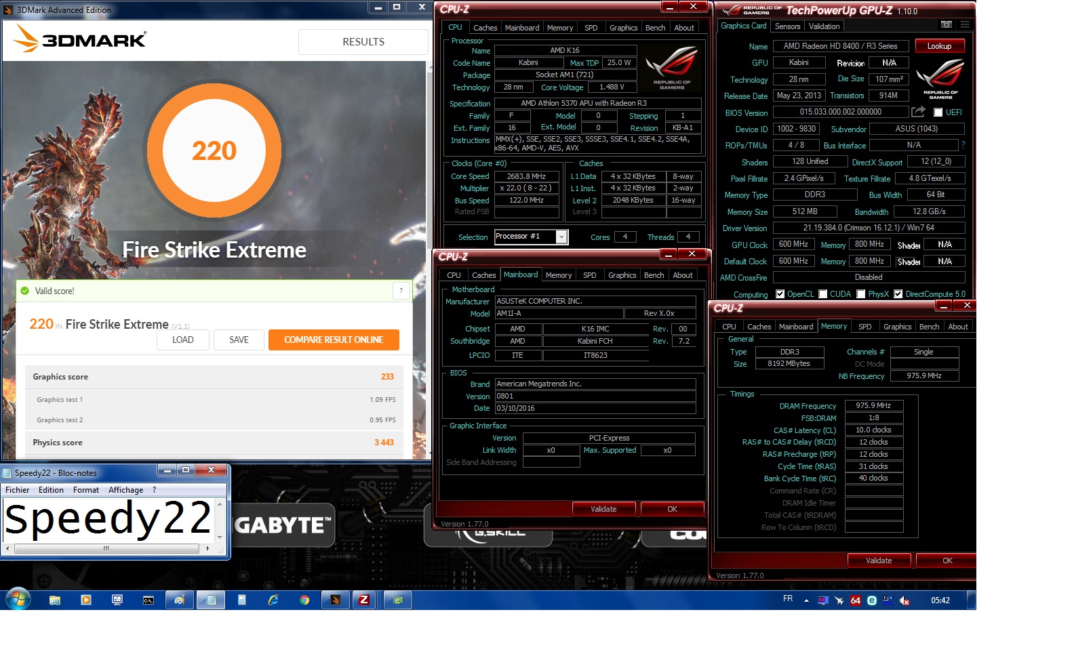Click the help question mark beside Valid score
The width and height of the screenshot is (1074, 671).
tap(401, 291)
